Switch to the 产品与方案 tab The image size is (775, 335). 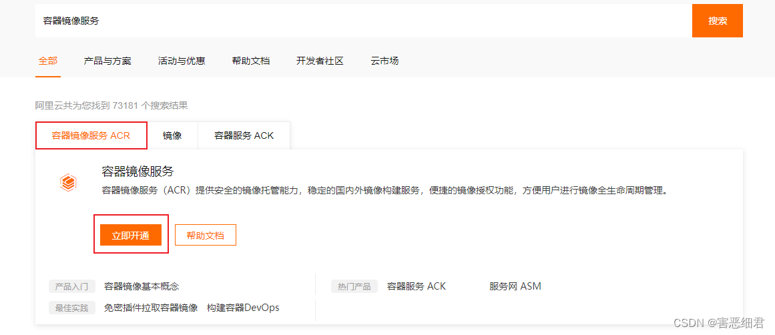click(107, 61)
